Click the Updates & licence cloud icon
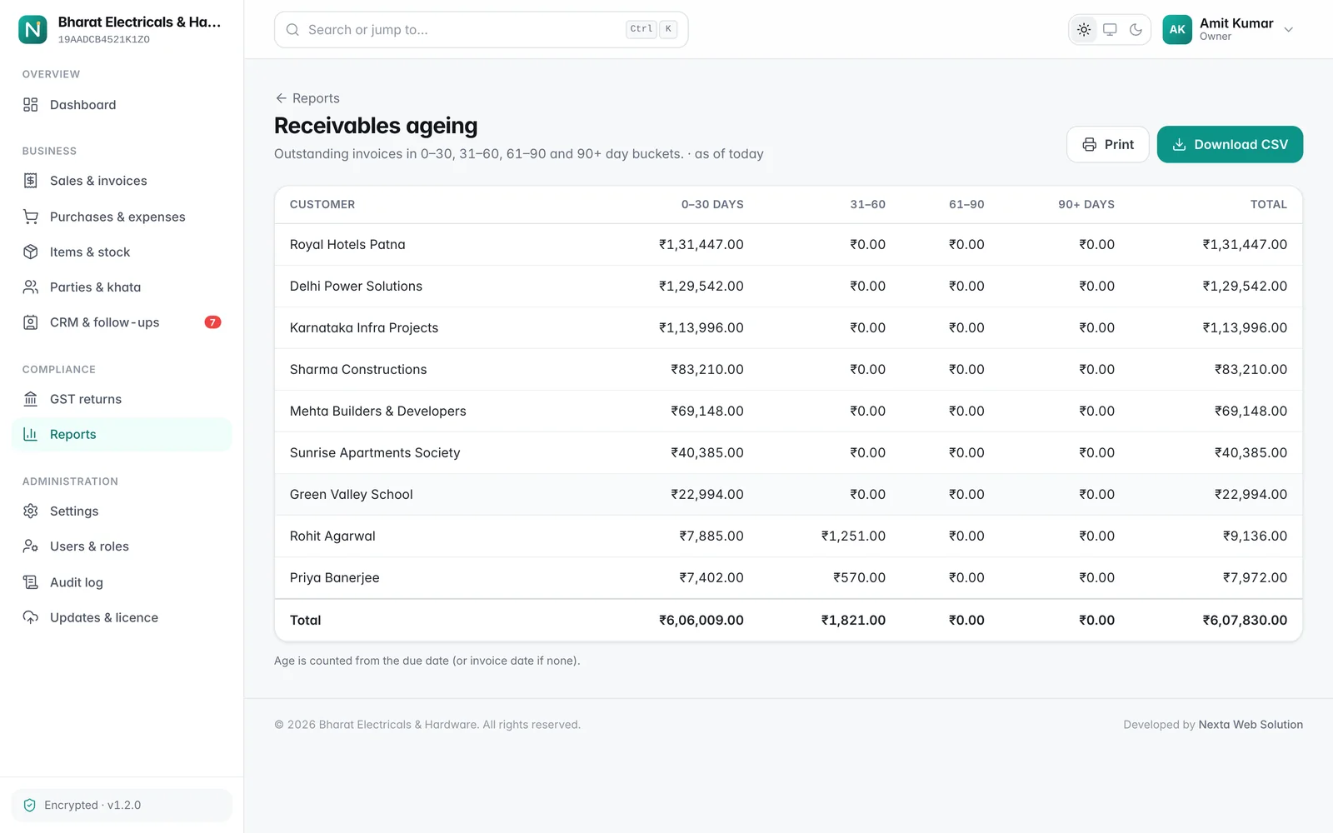 click(x=31, y=617)
